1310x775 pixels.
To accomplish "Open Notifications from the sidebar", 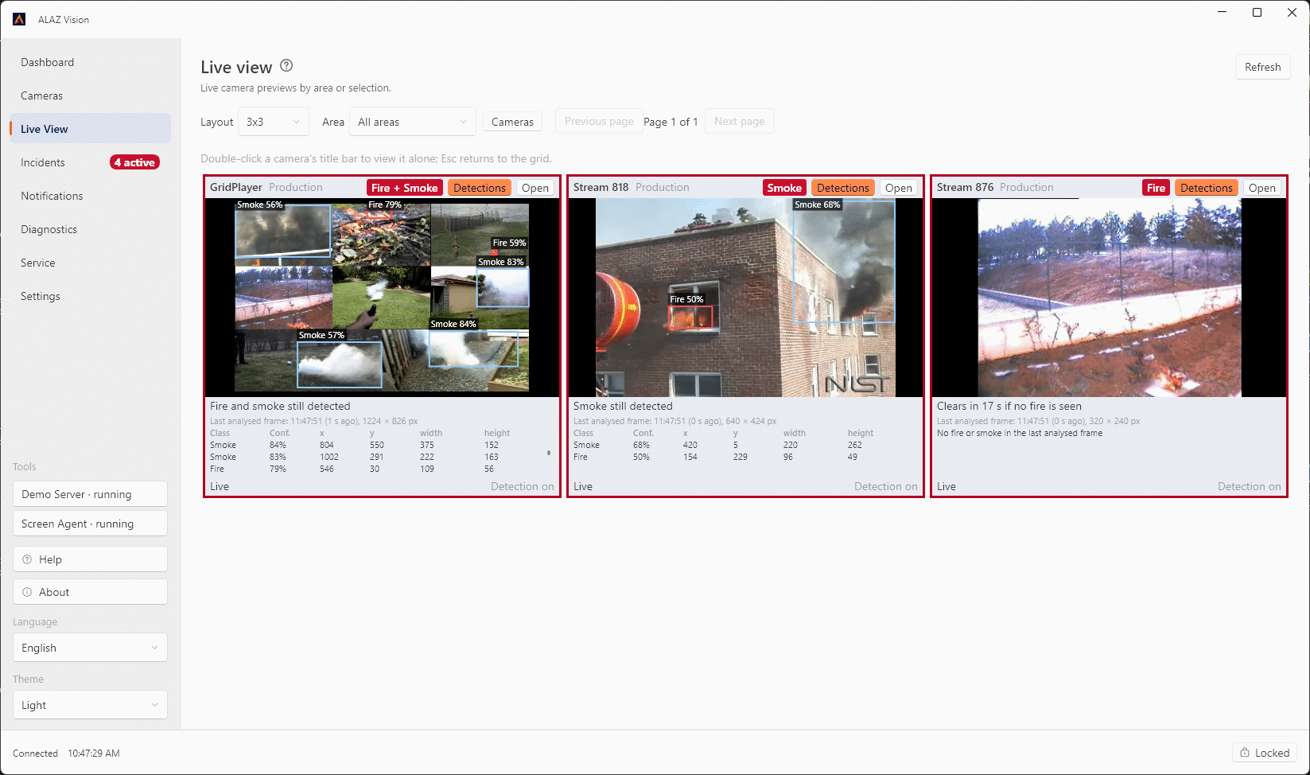I will [x=90, y=196].
